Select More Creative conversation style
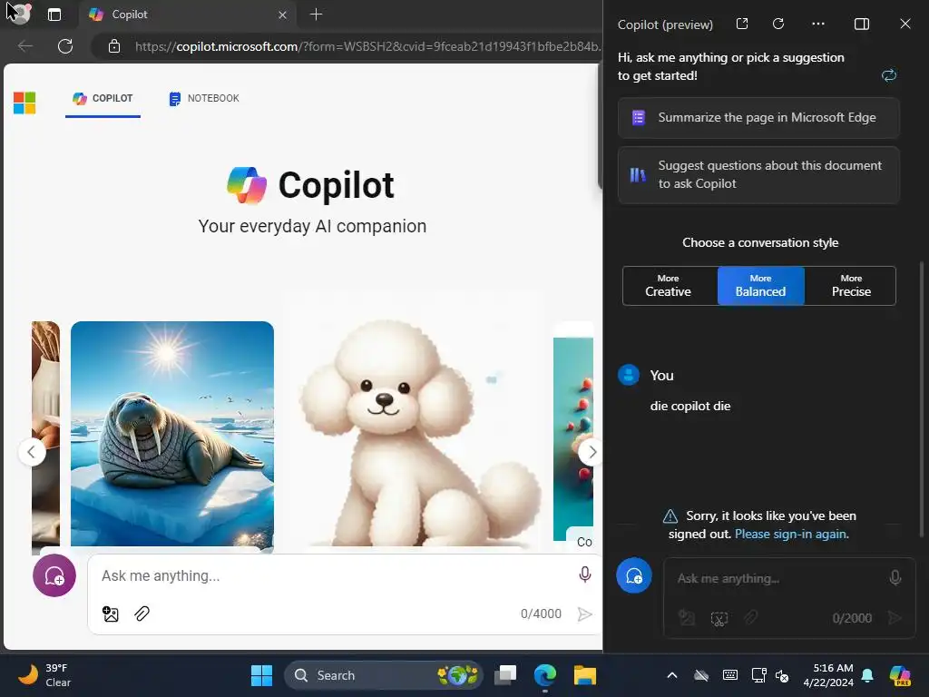This screenshot has height=697, width=929. tap(670, 286)
